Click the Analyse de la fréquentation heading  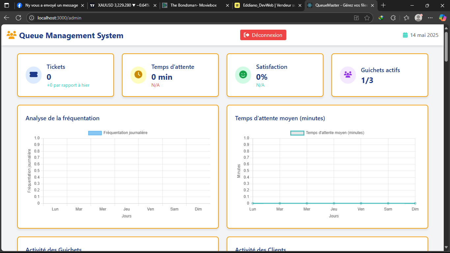coord(63,118)
